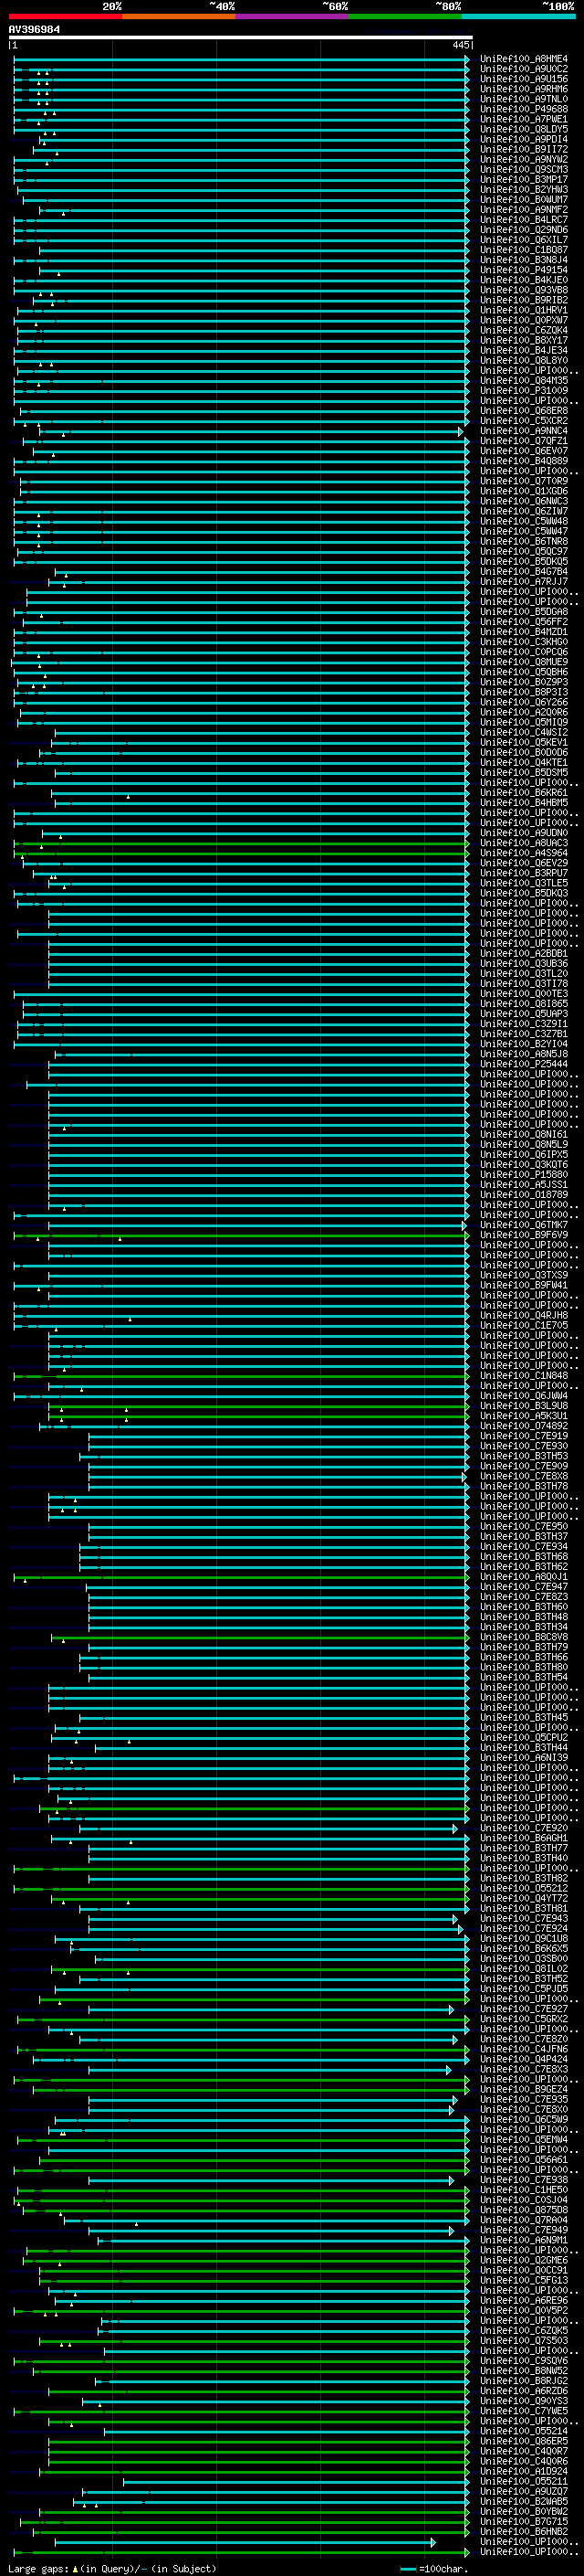Select hit label UniRef100_B6AGH1
The image size is (584, 2576).
524,1839
